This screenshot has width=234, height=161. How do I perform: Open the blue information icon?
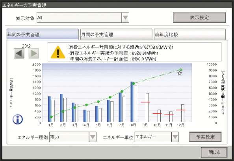(x=18, y=119)
